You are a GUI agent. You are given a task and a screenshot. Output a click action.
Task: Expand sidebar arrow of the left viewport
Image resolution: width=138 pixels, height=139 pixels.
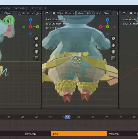(41, 21)
